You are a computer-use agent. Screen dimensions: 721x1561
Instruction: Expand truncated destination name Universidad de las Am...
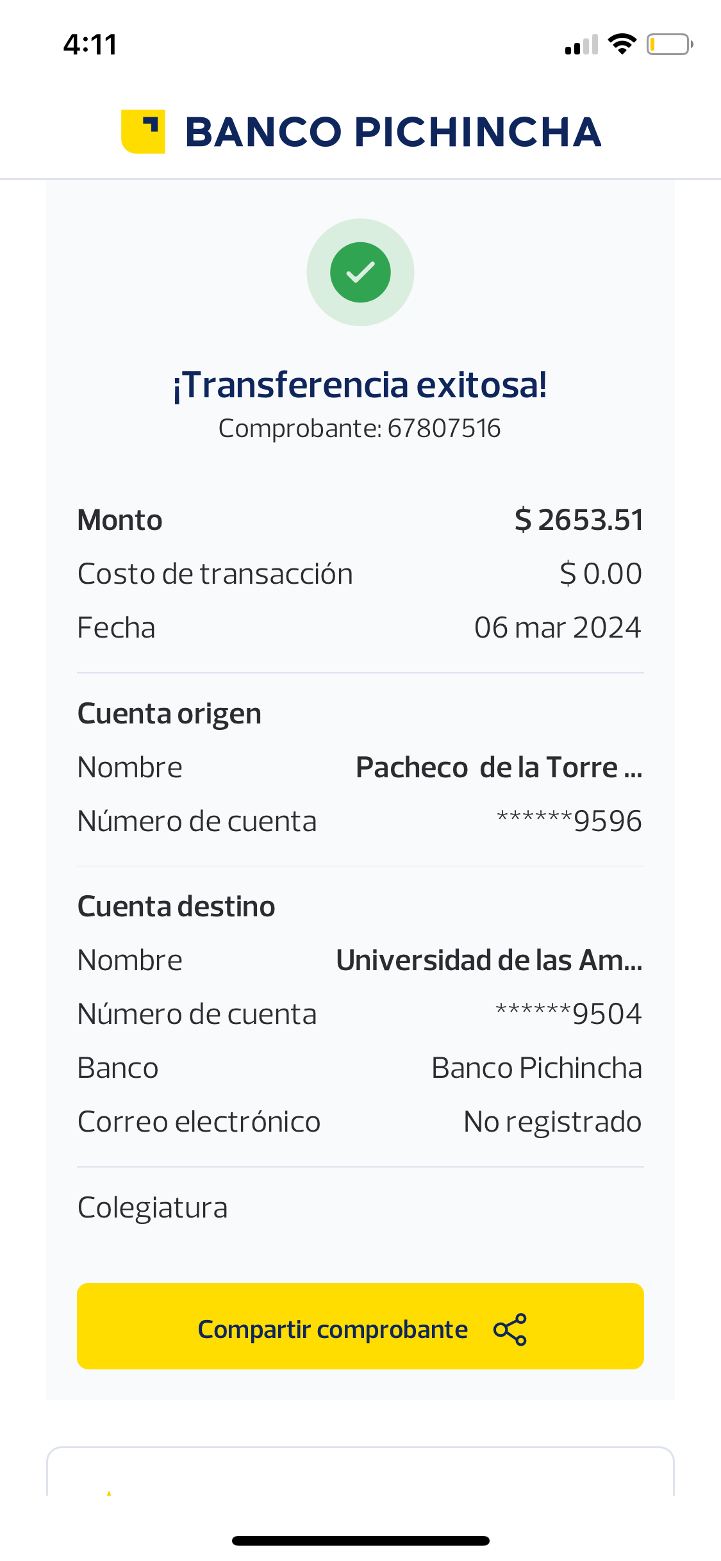[x=489, y=960]
